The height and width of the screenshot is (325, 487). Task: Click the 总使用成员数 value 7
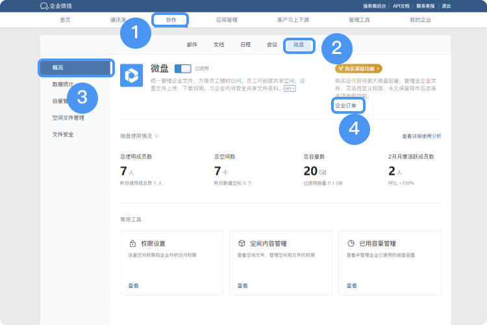123,171
